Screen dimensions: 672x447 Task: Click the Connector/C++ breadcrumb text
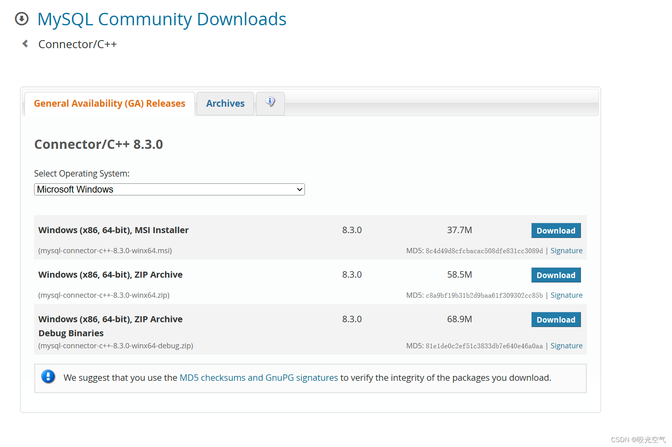point(77,44)
